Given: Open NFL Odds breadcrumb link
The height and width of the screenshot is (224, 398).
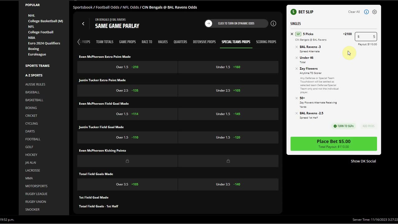Looking at the screenshot, I should click(x=131, y=7).
